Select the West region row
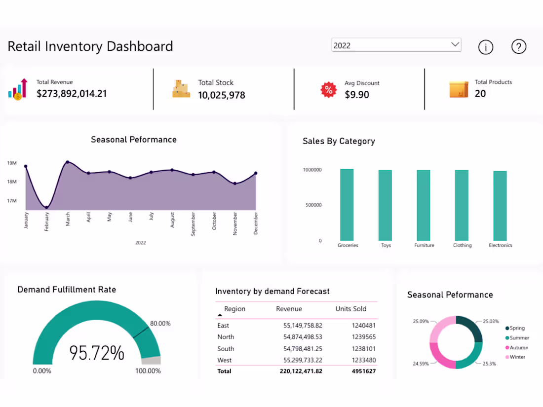Viewport: 543px width, 407px height. tap(297, 360)
